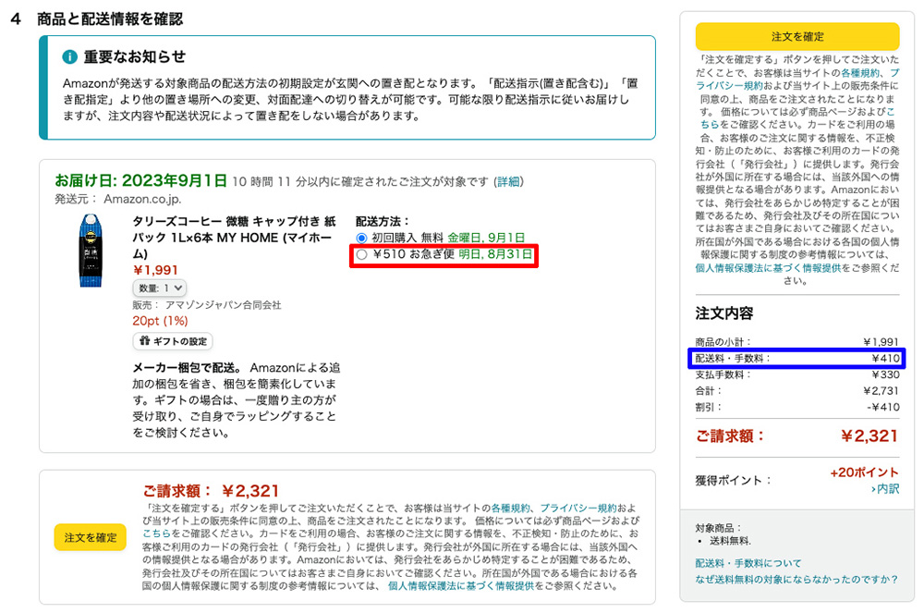Viewport: 924px width, 613px height.
Task: Click 20pt (1%) points text
Action: (x=160, y=321)
